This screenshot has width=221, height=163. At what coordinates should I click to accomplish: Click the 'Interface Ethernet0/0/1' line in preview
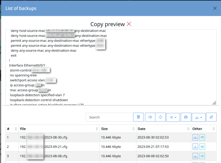[27, 65]
